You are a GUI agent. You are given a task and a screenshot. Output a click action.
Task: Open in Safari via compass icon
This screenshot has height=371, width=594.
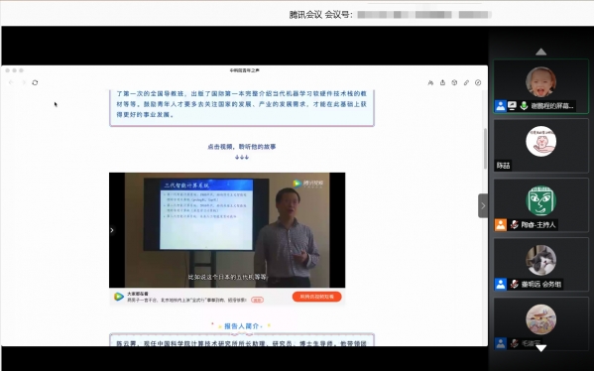click(478, 82)
